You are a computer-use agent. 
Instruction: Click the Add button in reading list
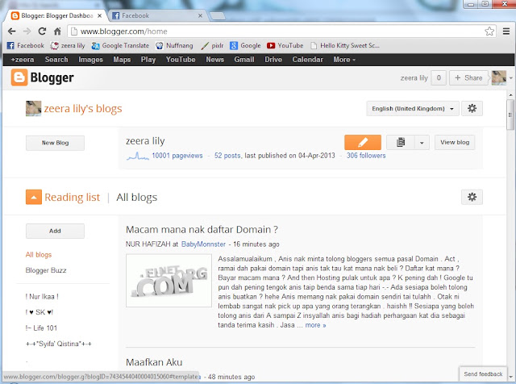[x=55, y=231]
